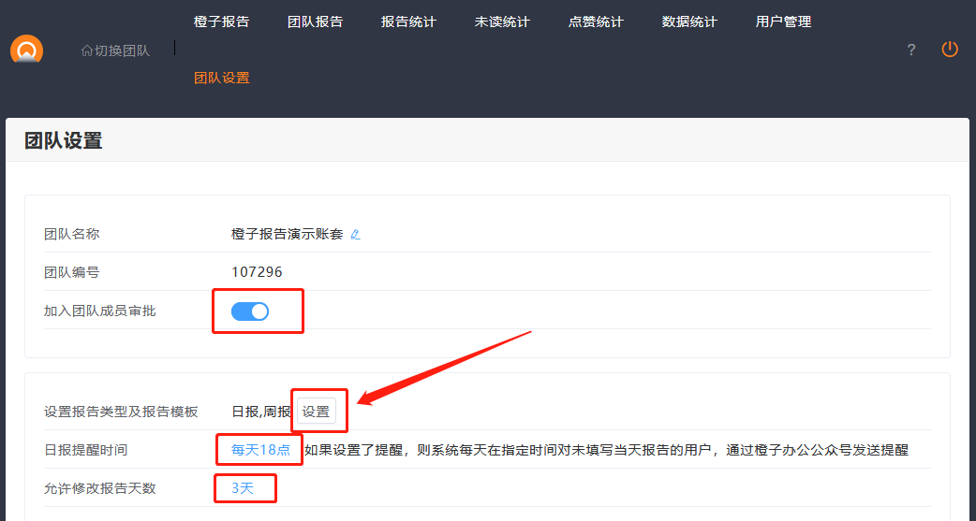Viewport: 976px width, 521px height.
Task: Click the 切换团队 home icon link
Action: point(115,51)
